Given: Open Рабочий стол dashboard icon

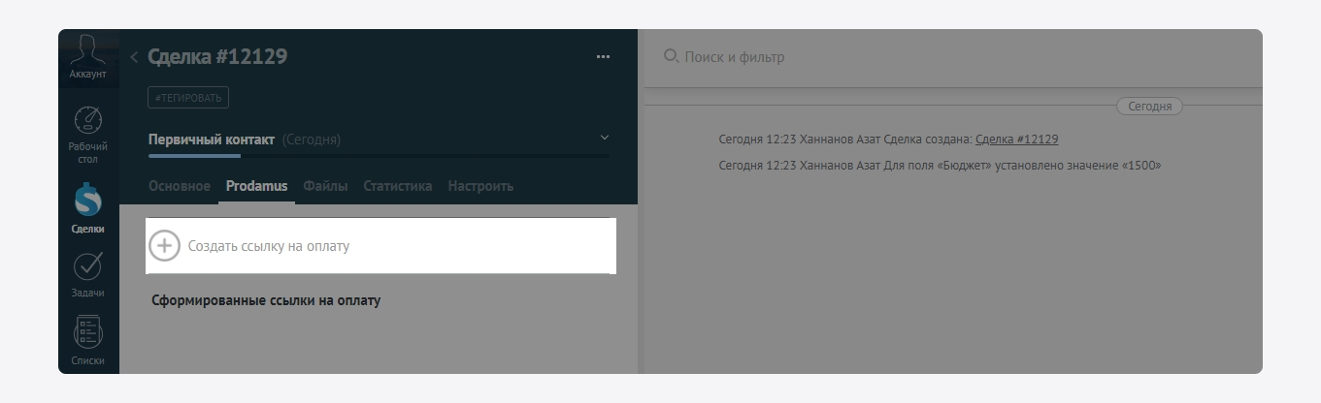Looking at the screenshot, I should [88, 120].
